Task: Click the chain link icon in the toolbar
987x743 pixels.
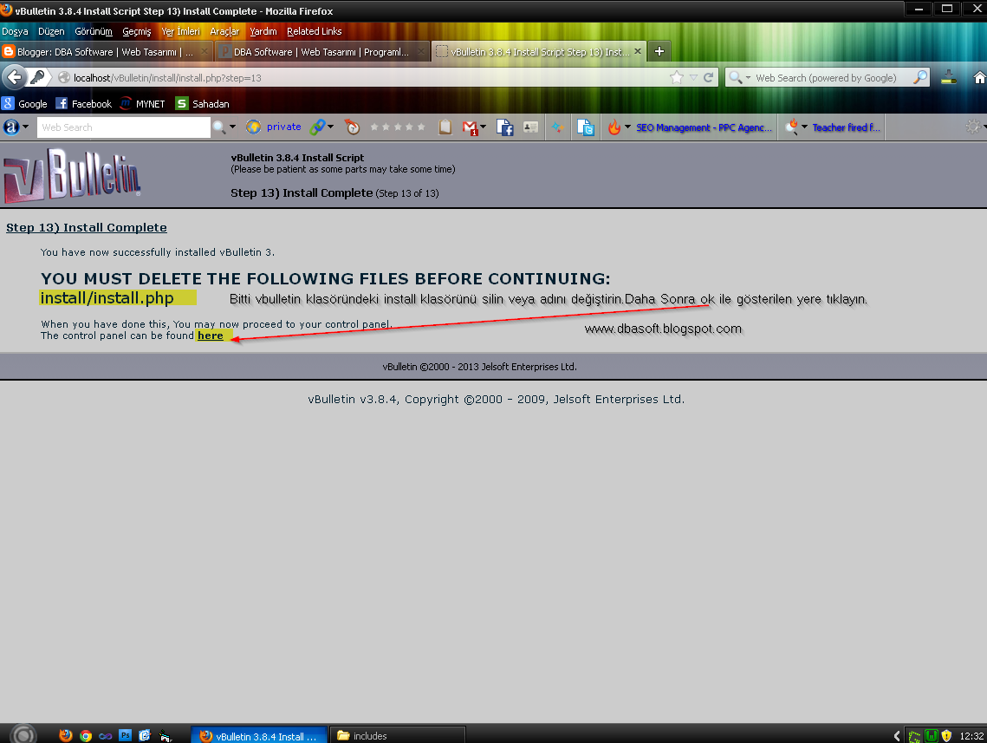Action: tap(318, 127)
